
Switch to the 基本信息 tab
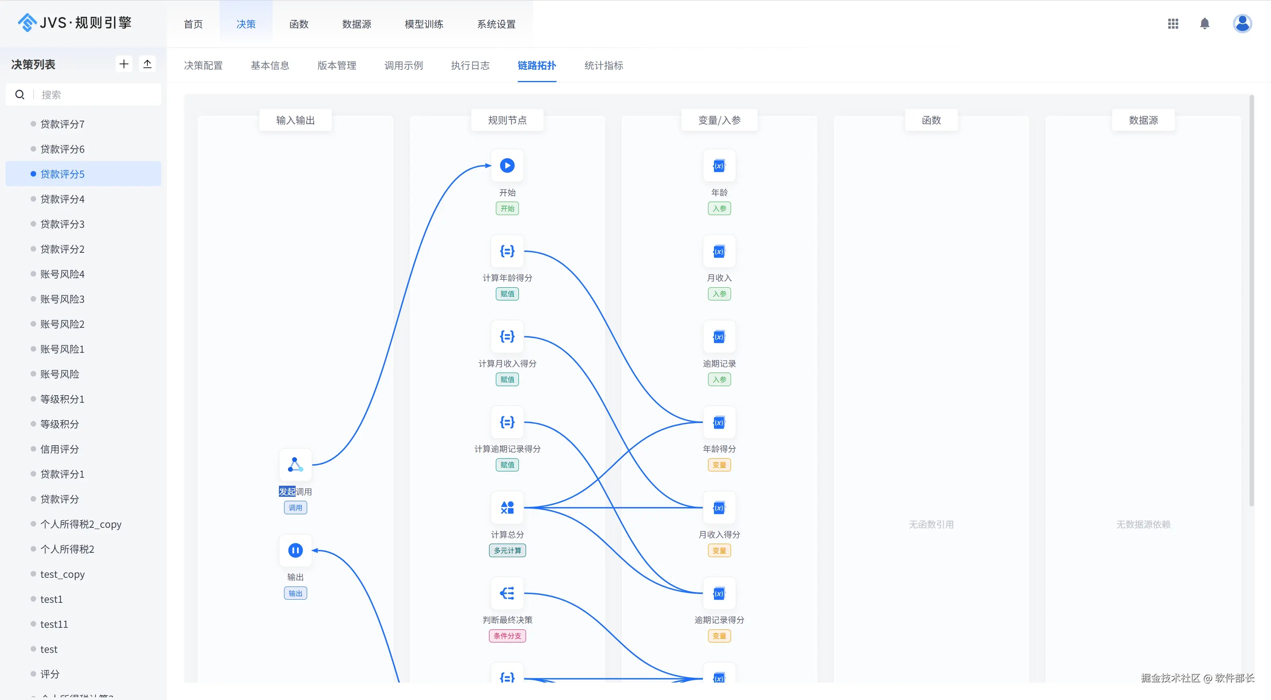[270, 65]
